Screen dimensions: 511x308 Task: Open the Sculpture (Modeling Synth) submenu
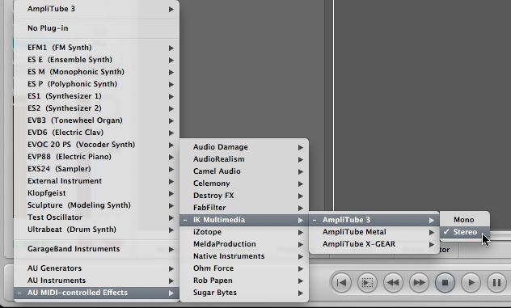(96, 205)
